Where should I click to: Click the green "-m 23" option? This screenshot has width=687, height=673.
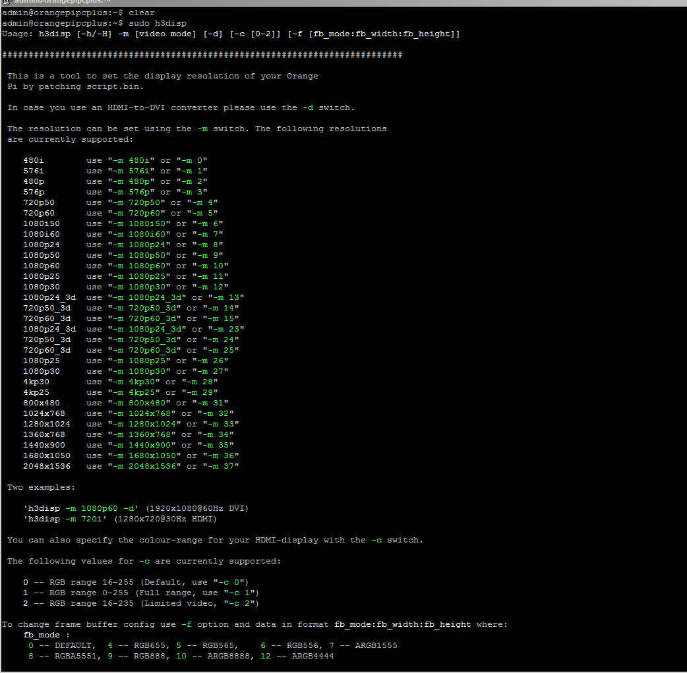226,329
